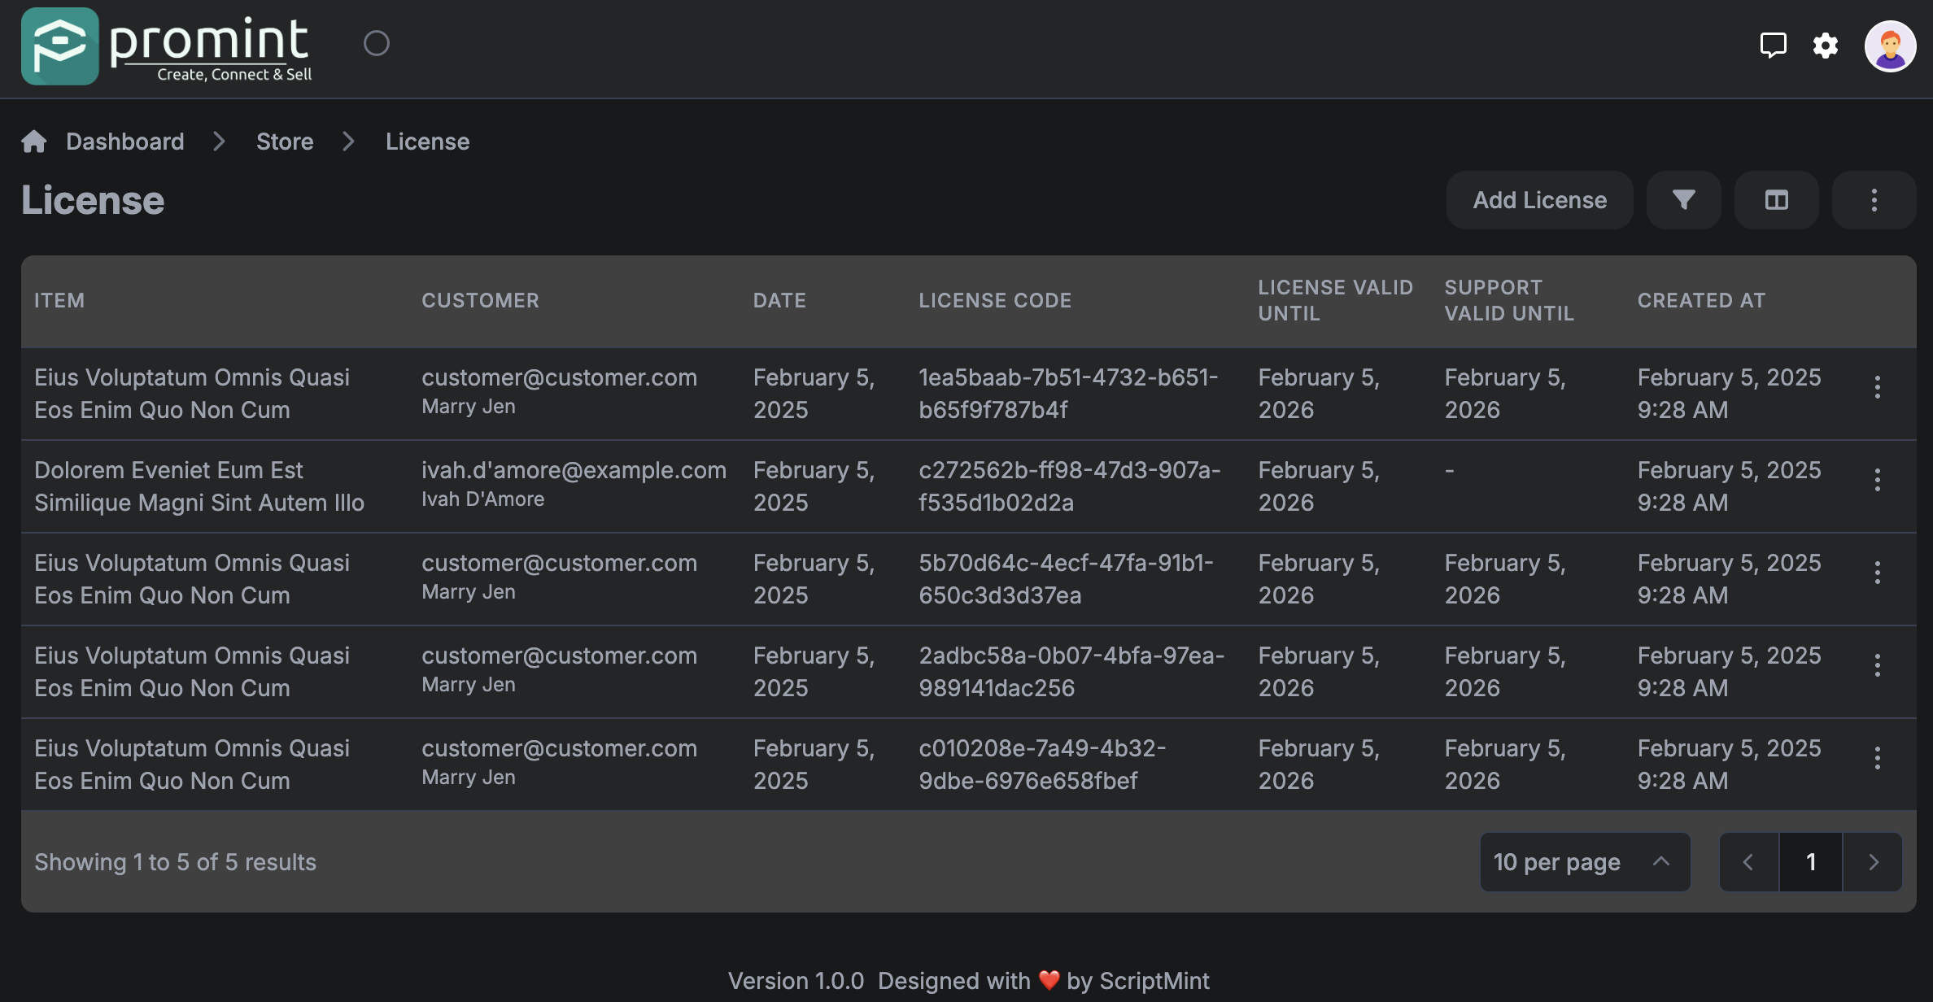Image resolution: width=1933 pixels, height=1002 pixels.
Task: Open row menu for license c272562b
Action: tap(1878, 480)
